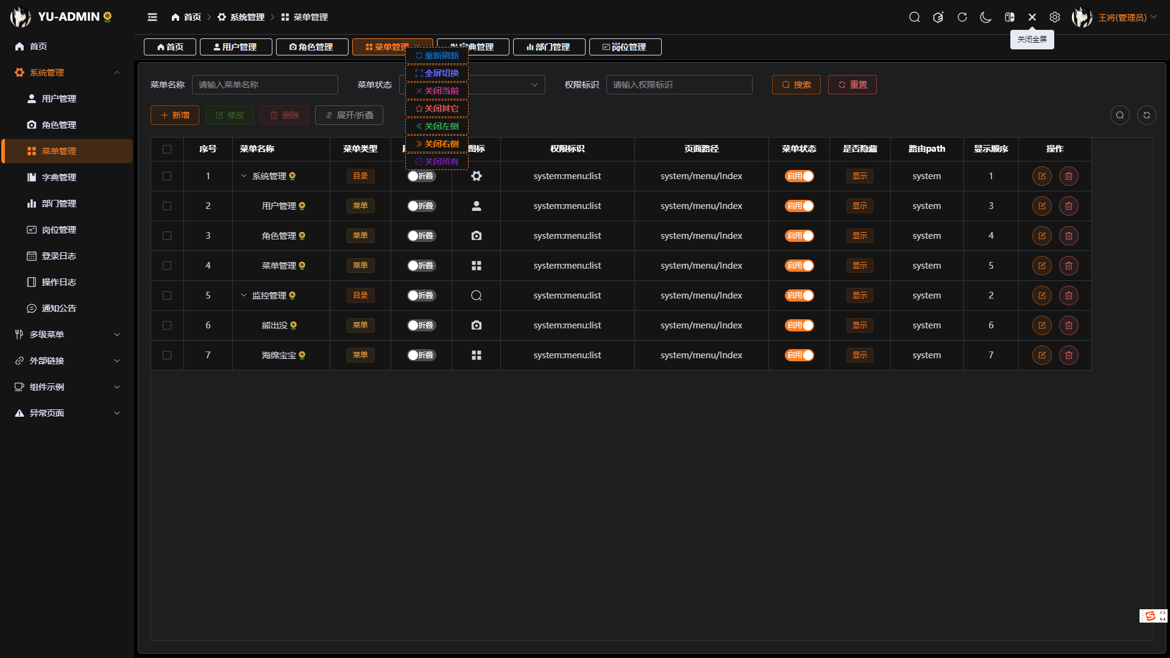Screen dimensions: 1170x658
Task: Click the table refresh icon above the 操作 column
Action: point(1147,115)
